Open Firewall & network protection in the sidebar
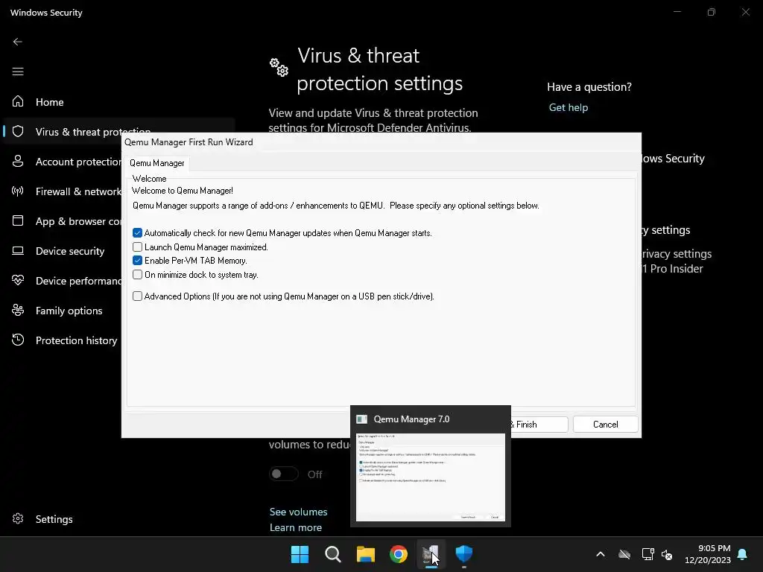 (78, 191)
